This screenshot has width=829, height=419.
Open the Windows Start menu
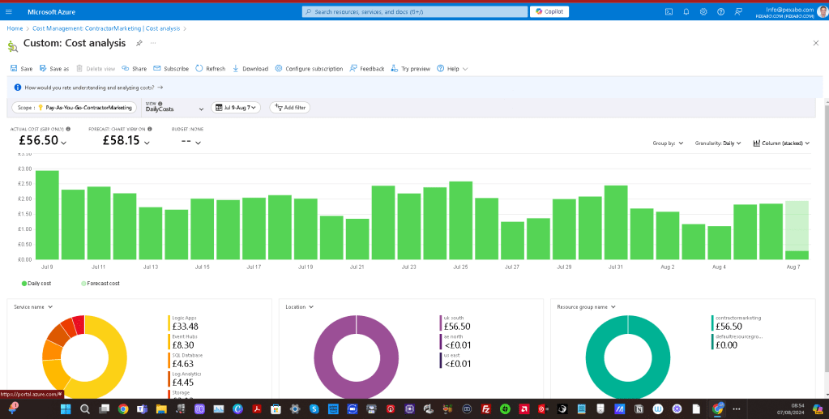(66, 409)
